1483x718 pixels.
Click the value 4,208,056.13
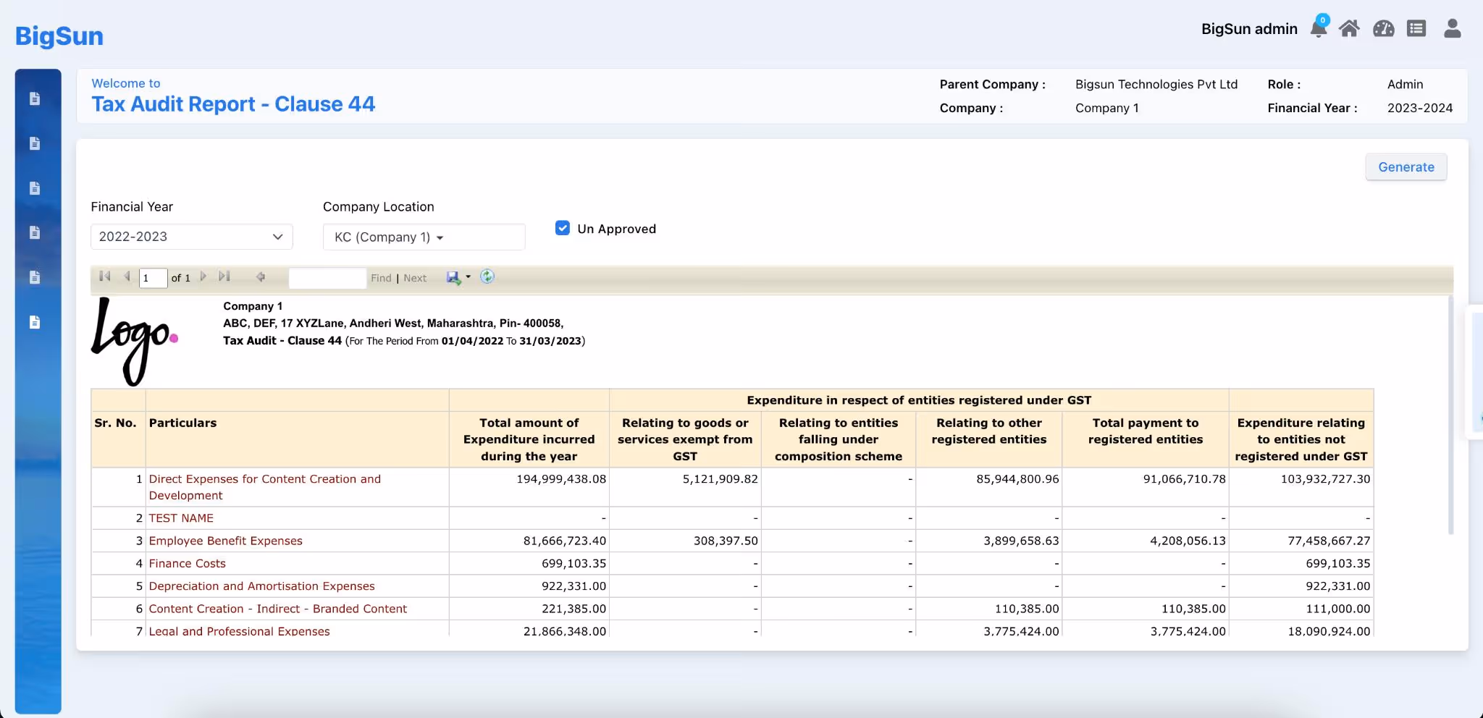pos(1188,541)
